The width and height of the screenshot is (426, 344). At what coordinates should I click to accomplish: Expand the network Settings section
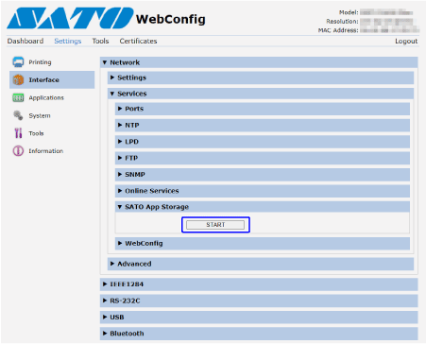click(261, 77)
